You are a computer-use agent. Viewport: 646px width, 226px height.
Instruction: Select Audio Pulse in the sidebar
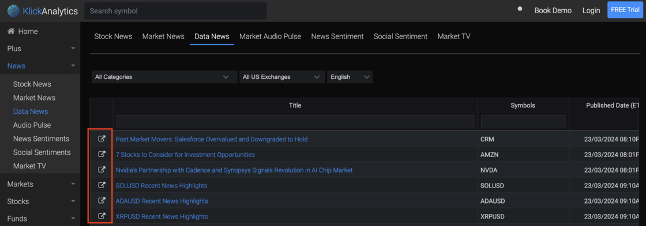pyautogui.click(x=32, y=125)
